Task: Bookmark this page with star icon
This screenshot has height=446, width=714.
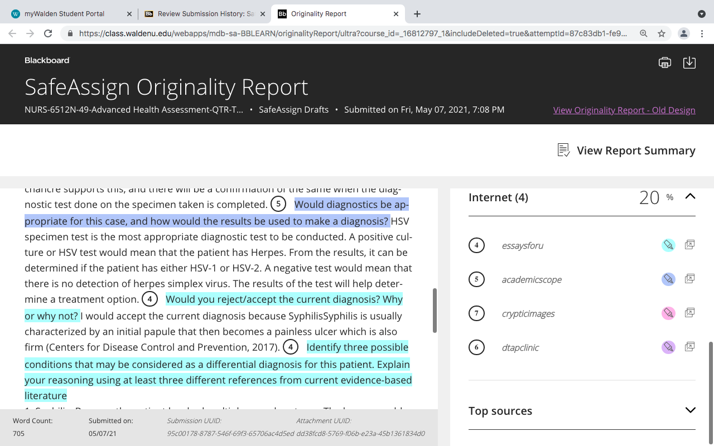Action: point(662,33)
